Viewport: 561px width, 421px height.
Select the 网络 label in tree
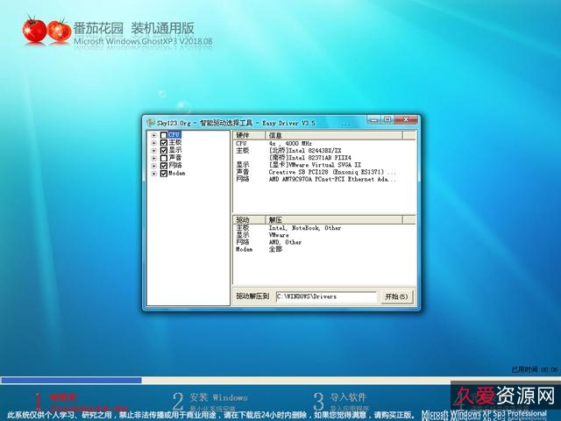175,166
